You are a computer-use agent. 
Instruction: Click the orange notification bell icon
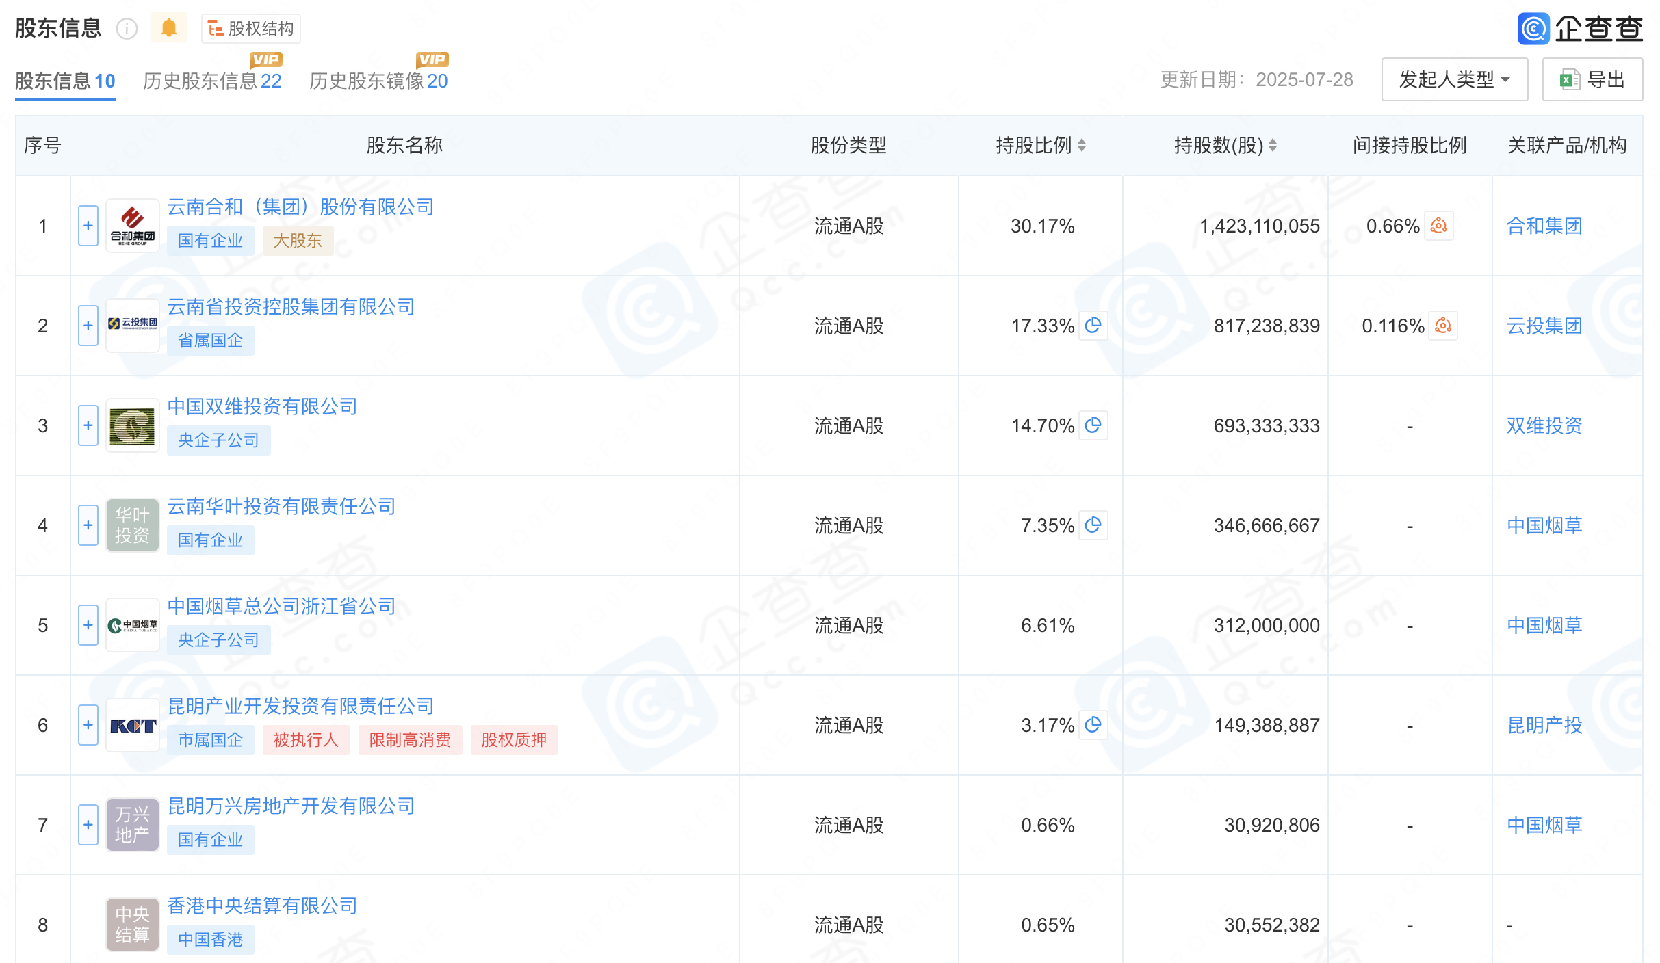[x=168, y=28]
